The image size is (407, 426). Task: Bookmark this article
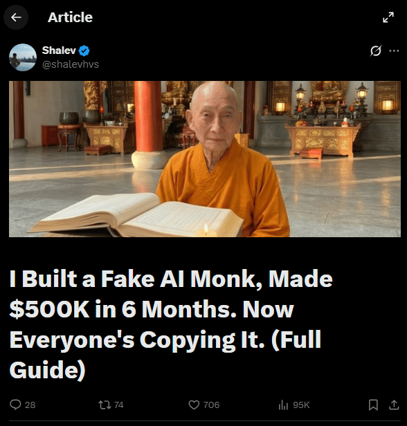click(373, 405)
